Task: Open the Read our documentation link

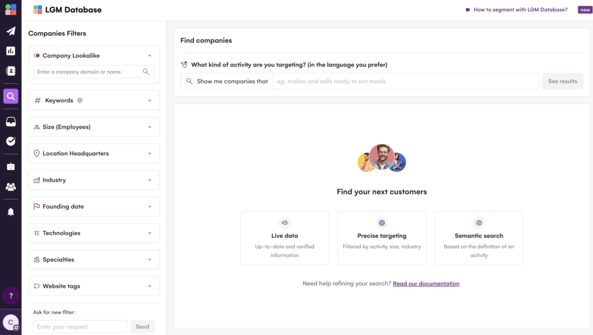Action: pyautogui.click(x=426, y=284)
